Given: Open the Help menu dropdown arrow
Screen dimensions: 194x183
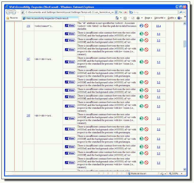Looking at the screenshot, I should coord(182,18).
